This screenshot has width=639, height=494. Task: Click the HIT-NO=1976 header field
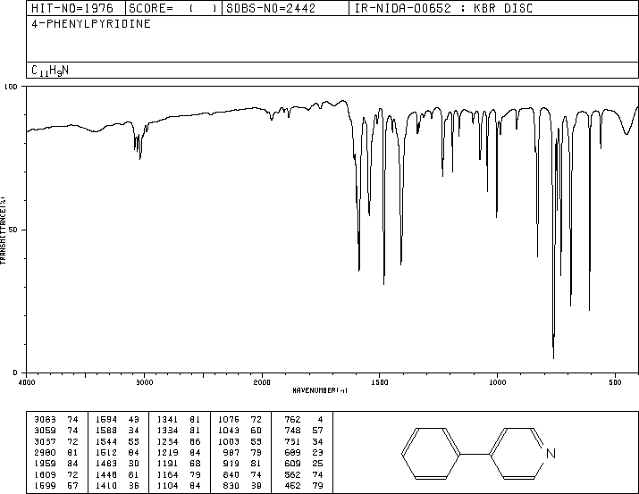(x=76, y=8)
